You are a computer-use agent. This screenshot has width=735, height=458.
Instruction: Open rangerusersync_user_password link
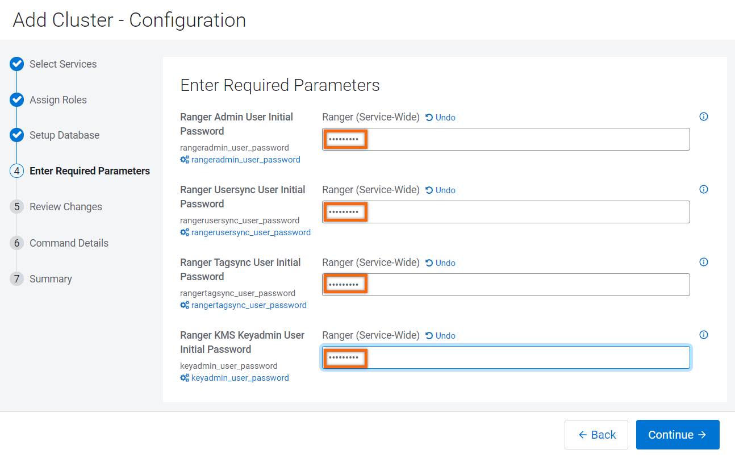coord(251,232)
